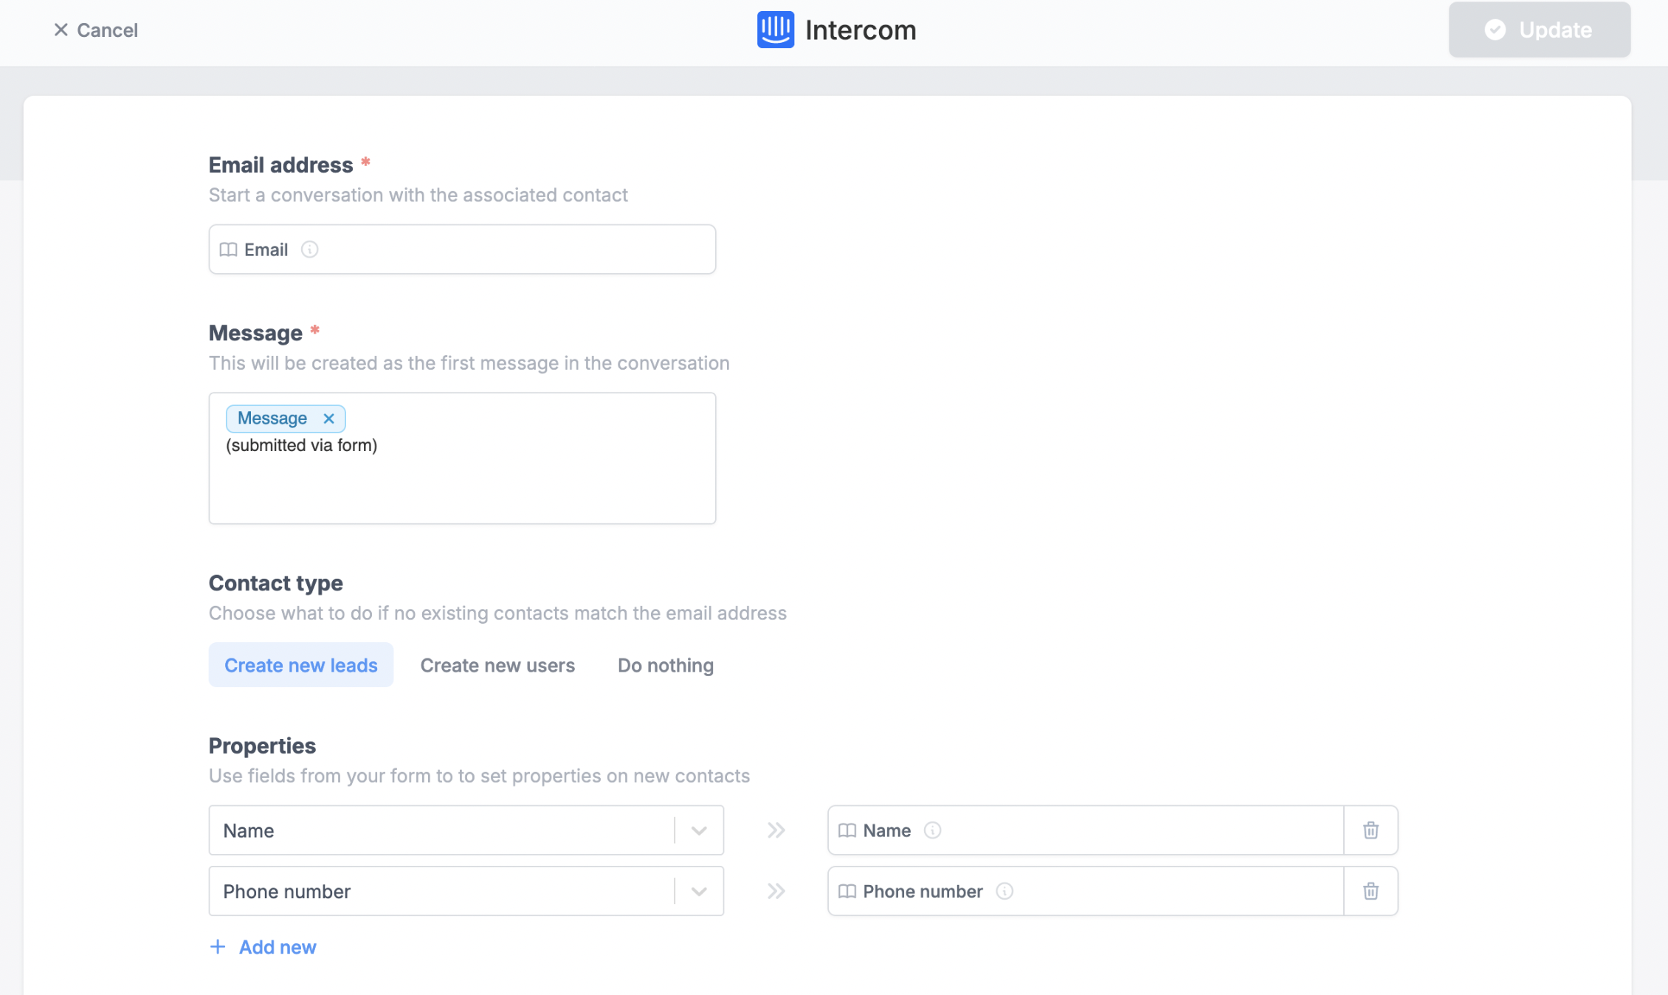Click the Update button
The height and width of the screenshot is (995, 1668).
1540,30
